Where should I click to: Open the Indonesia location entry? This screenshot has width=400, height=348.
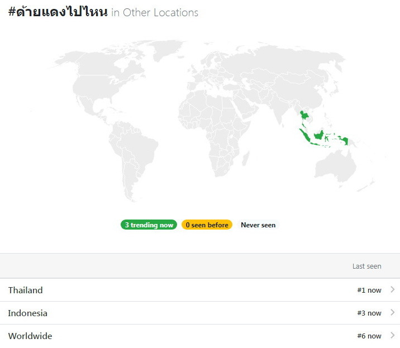[200, 313]
